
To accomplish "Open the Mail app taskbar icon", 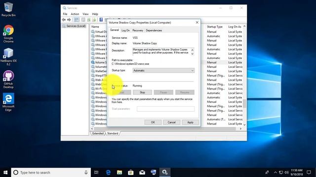I will (x=142, y=173).
